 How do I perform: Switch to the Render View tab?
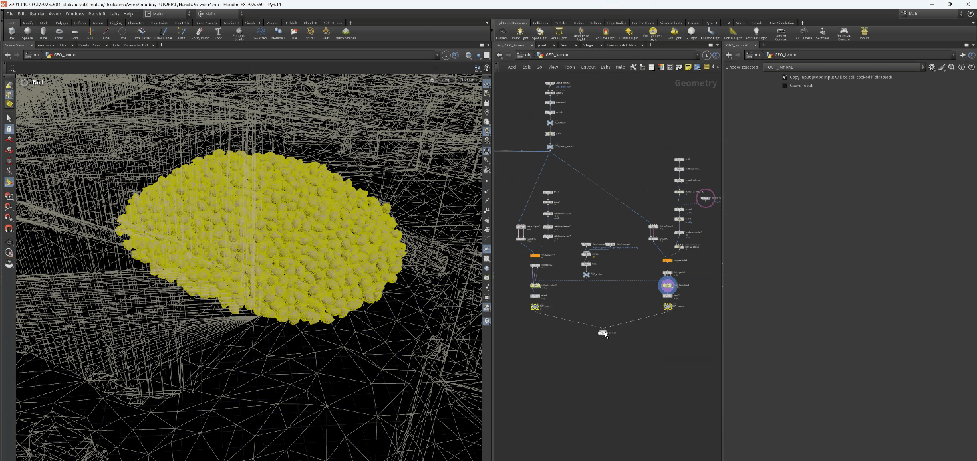[x=89, y=45]
